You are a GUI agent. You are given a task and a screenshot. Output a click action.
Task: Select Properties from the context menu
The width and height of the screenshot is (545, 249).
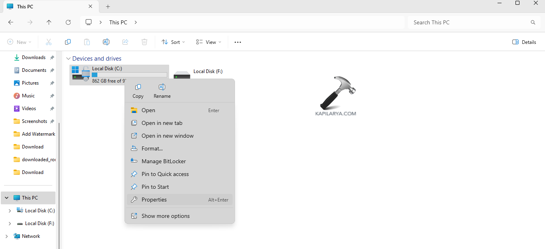coord(154,200)
